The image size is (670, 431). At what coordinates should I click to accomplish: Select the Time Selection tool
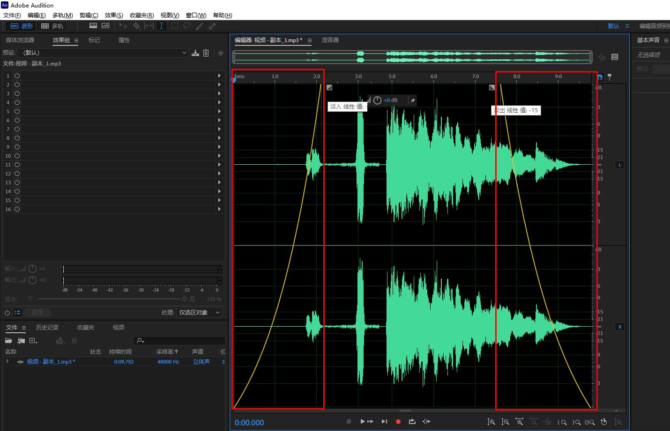pos(161,26)
